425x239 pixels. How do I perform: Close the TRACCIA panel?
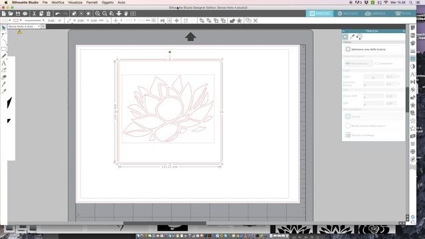coord(404,31)
